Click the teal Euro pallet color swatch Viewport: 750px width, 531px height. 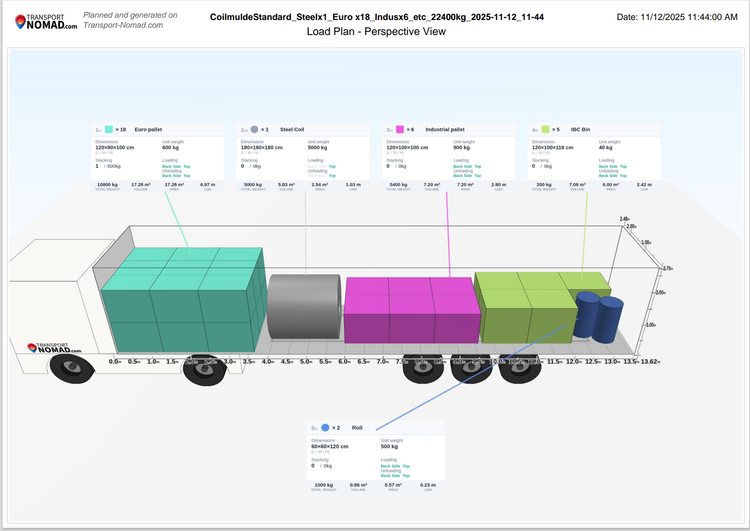(x=109, y=130)
